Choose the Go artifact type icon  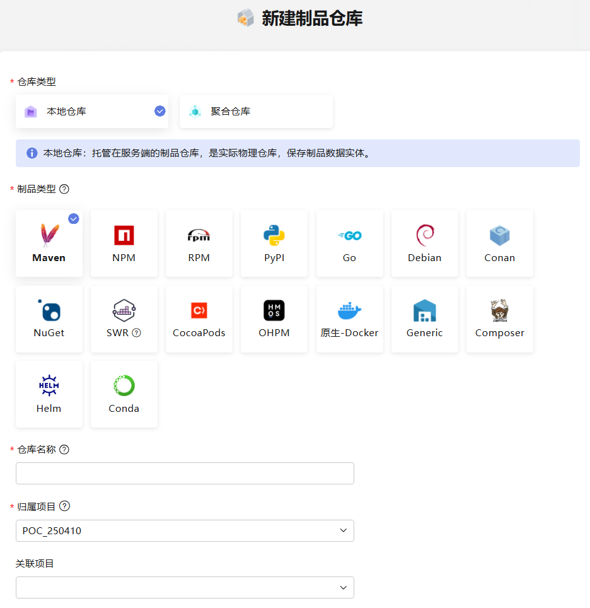point(350,235)
